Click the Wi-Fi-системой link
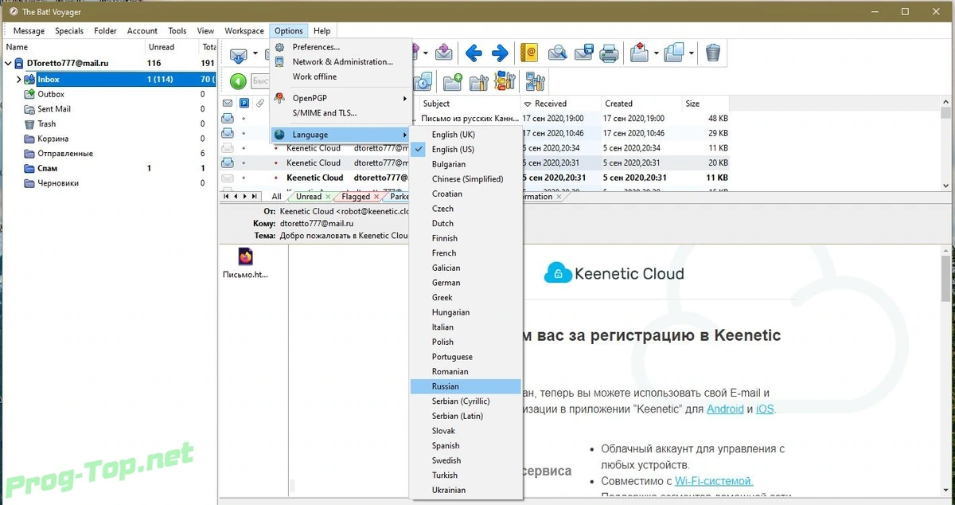The image size is (955, 505). pos(713,481)
